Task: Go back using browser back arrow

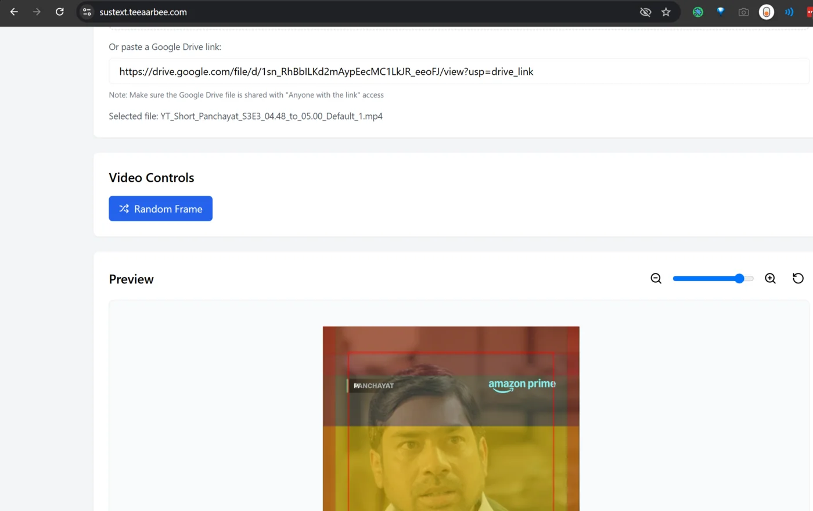Action: pos(14,12)
